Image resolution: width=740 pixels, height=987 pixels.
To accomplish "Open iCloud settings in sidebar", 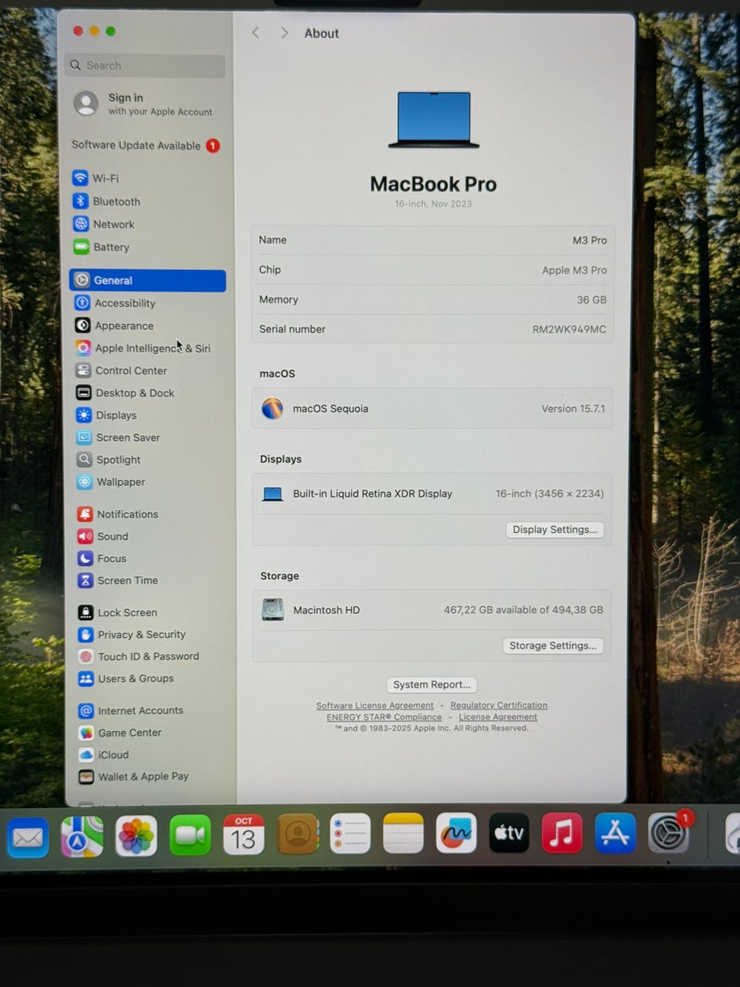I will pyautogui.click(x=104, y=754).
